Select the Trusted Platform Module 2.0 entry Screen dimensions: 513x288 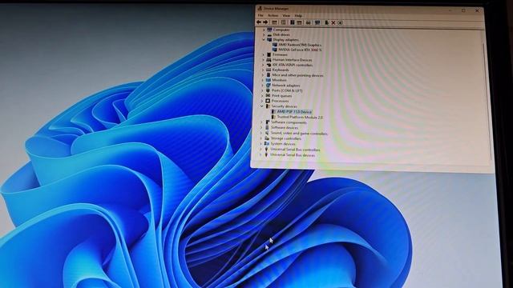coord(300,117)
